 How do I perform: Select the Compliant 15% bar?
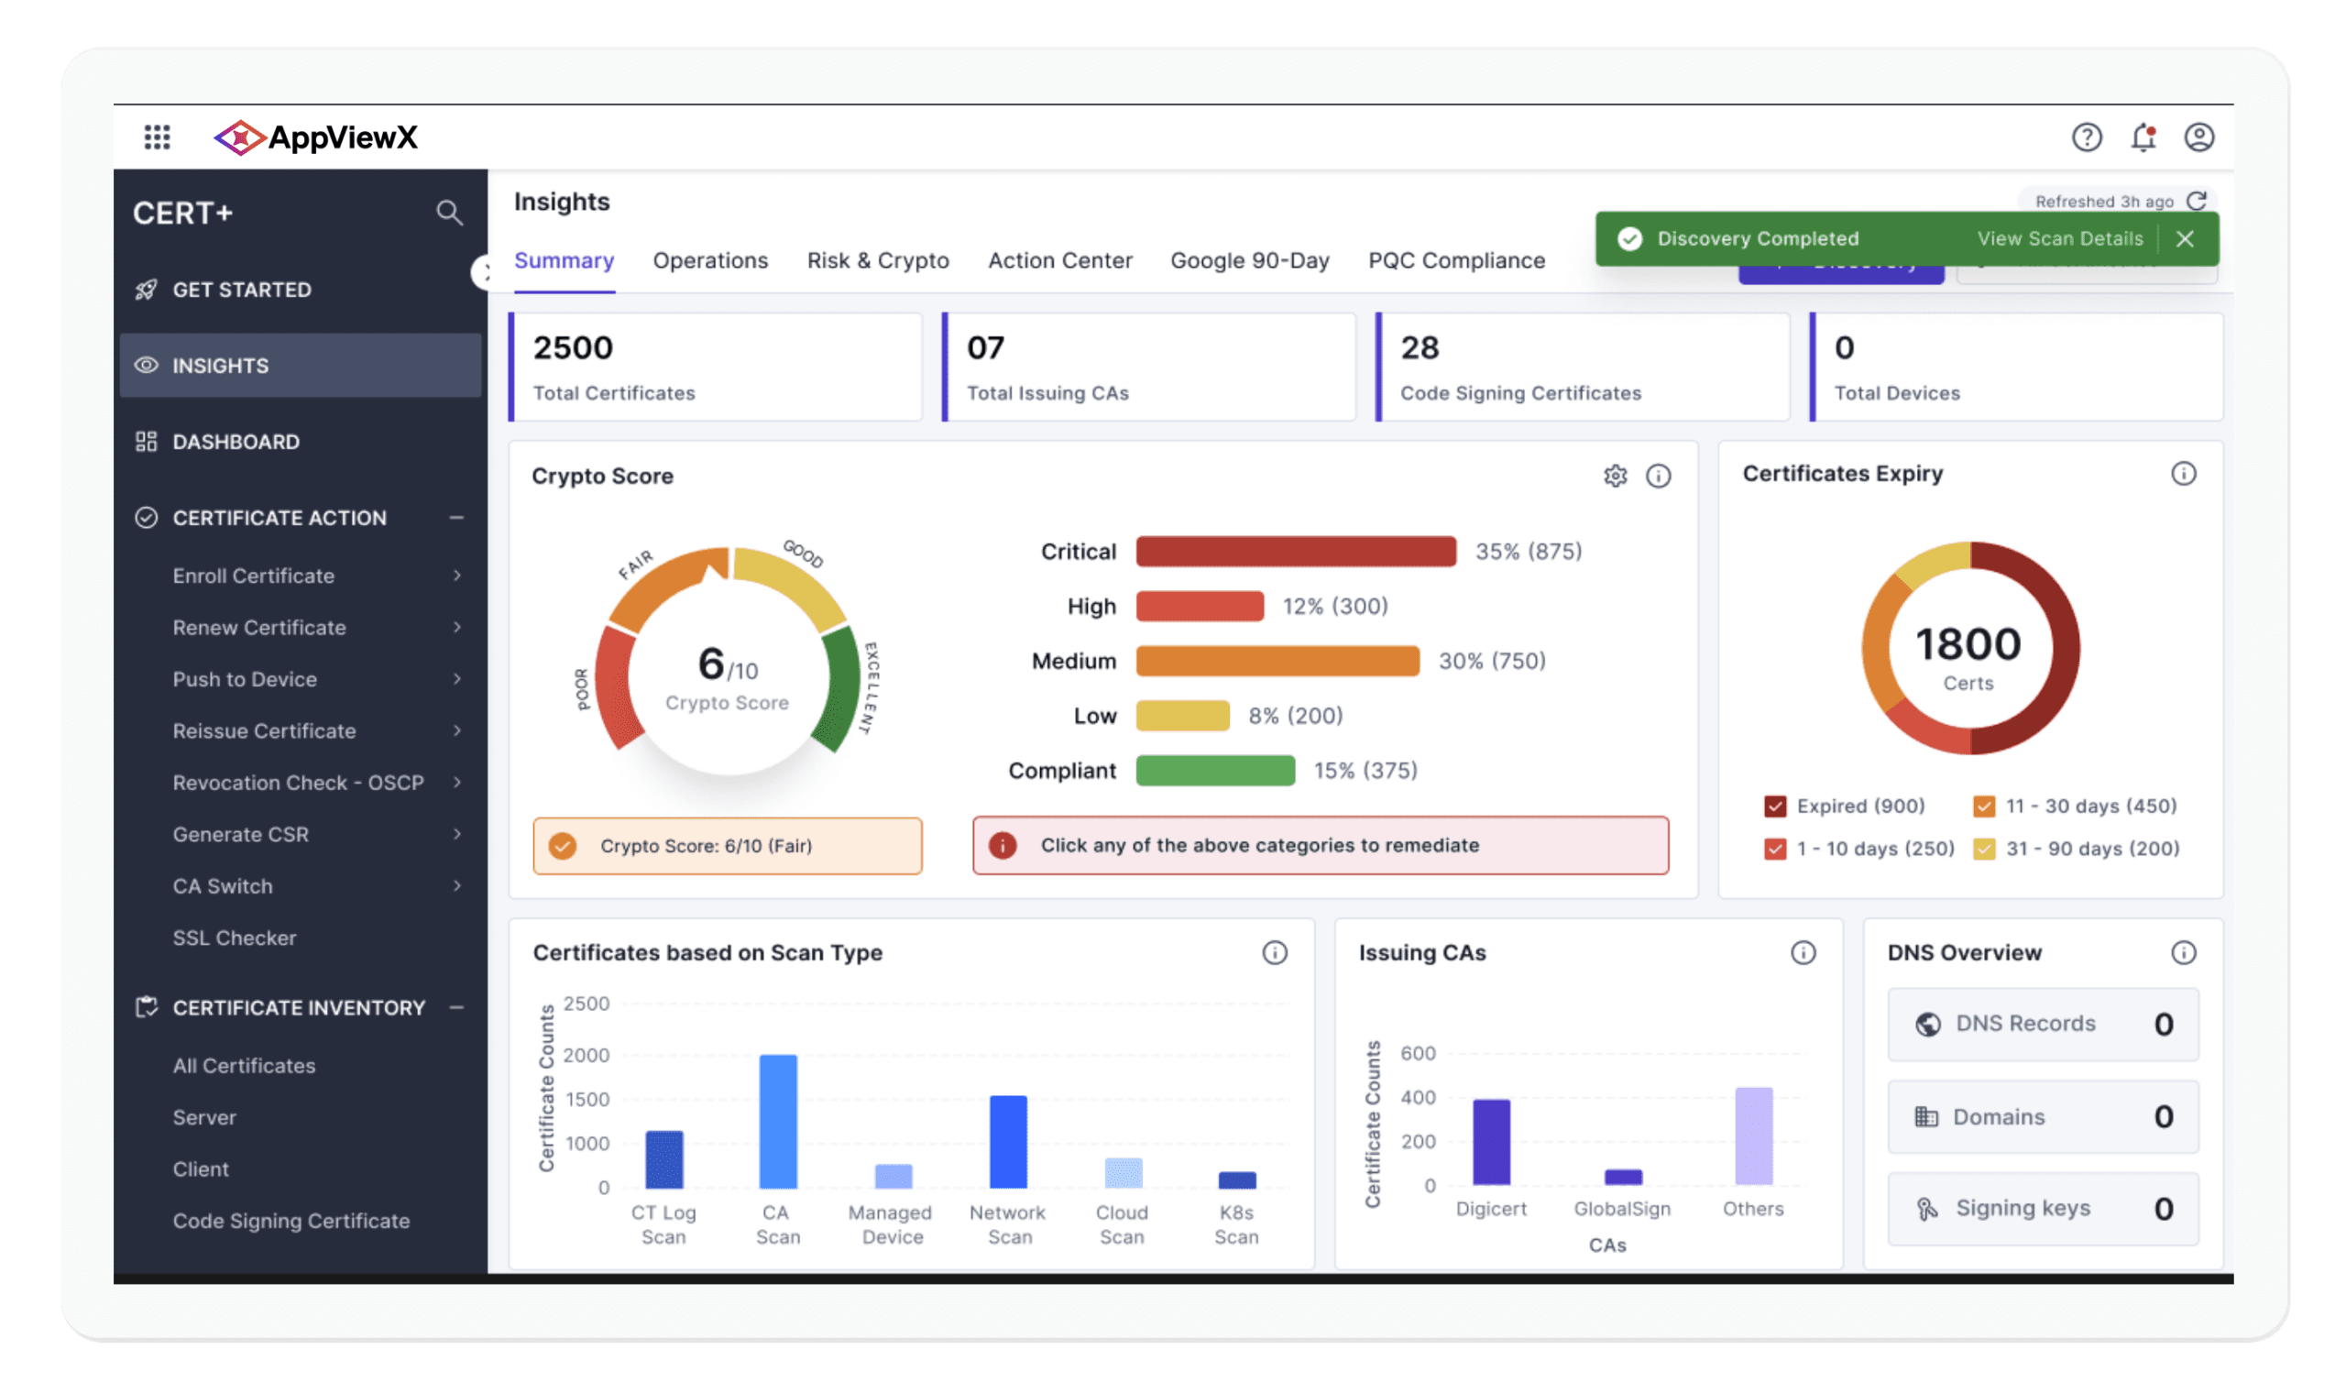[x=1214, y=771]
